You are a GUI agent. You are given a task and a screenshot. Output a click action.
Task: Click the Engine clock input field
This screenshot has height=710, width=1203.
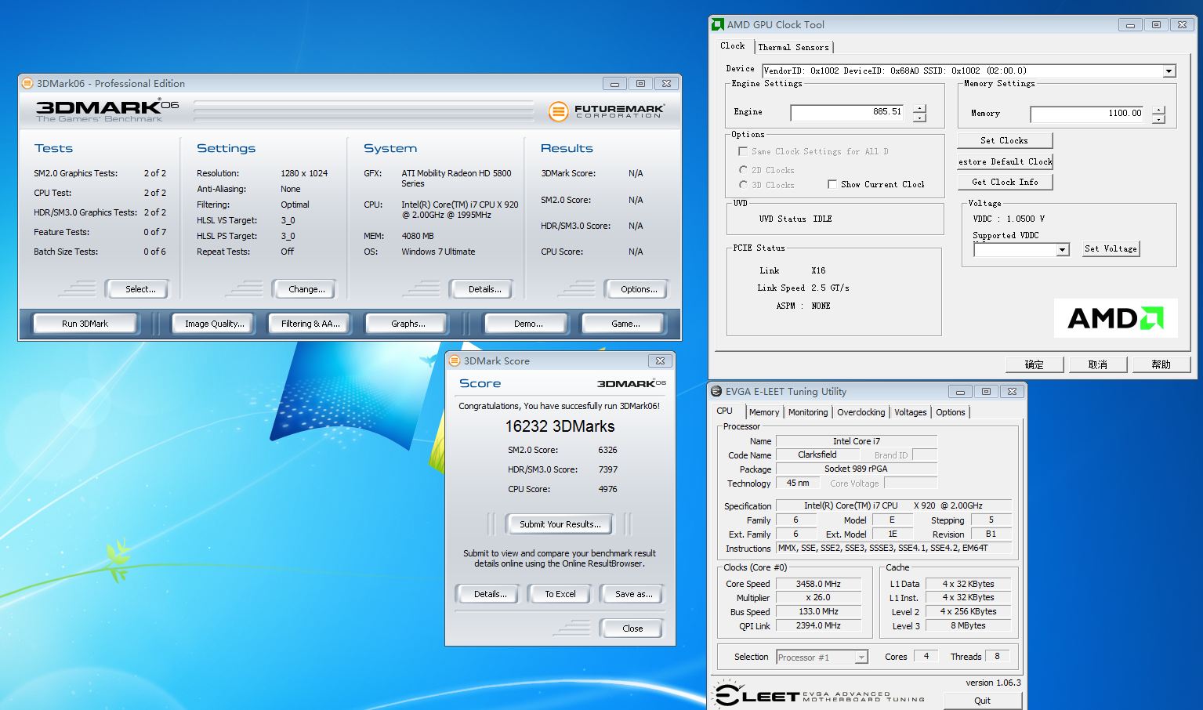click(x=848, y=113)
